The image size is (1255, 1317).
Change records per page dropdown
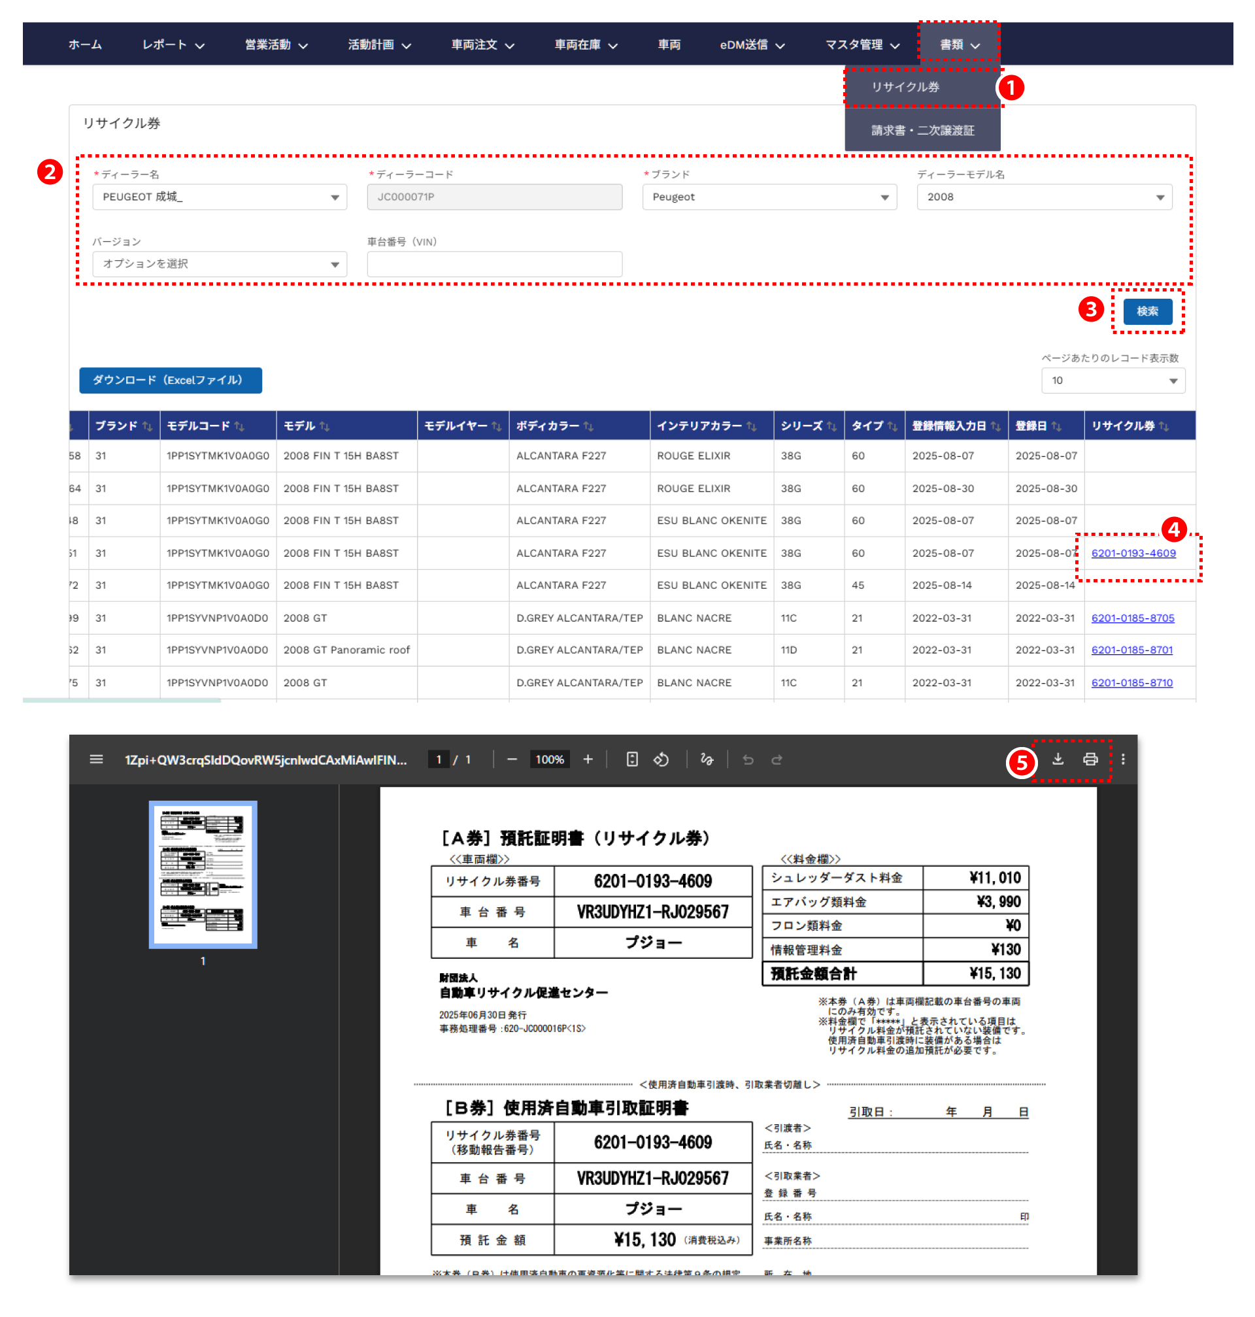1113,380
